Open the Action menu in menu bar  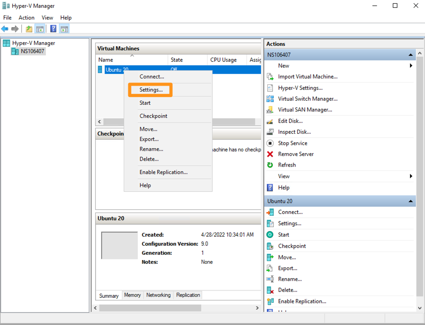point(26,18)
